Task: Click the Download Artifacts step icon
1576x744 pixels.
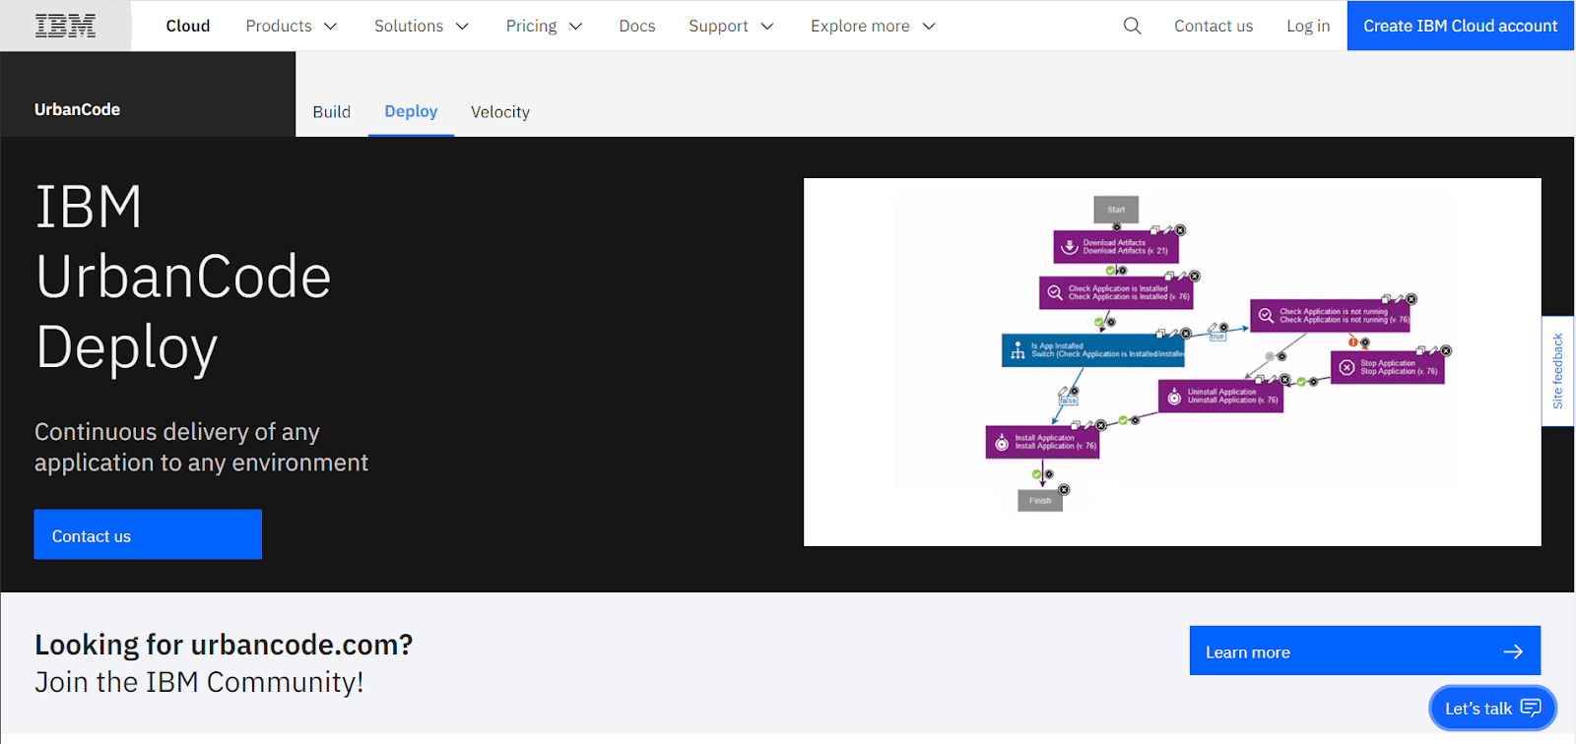Action: [x=1069, y=247]
